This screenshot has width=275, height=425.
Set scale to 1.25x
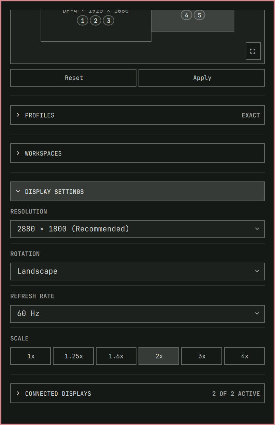click(73, 356)
